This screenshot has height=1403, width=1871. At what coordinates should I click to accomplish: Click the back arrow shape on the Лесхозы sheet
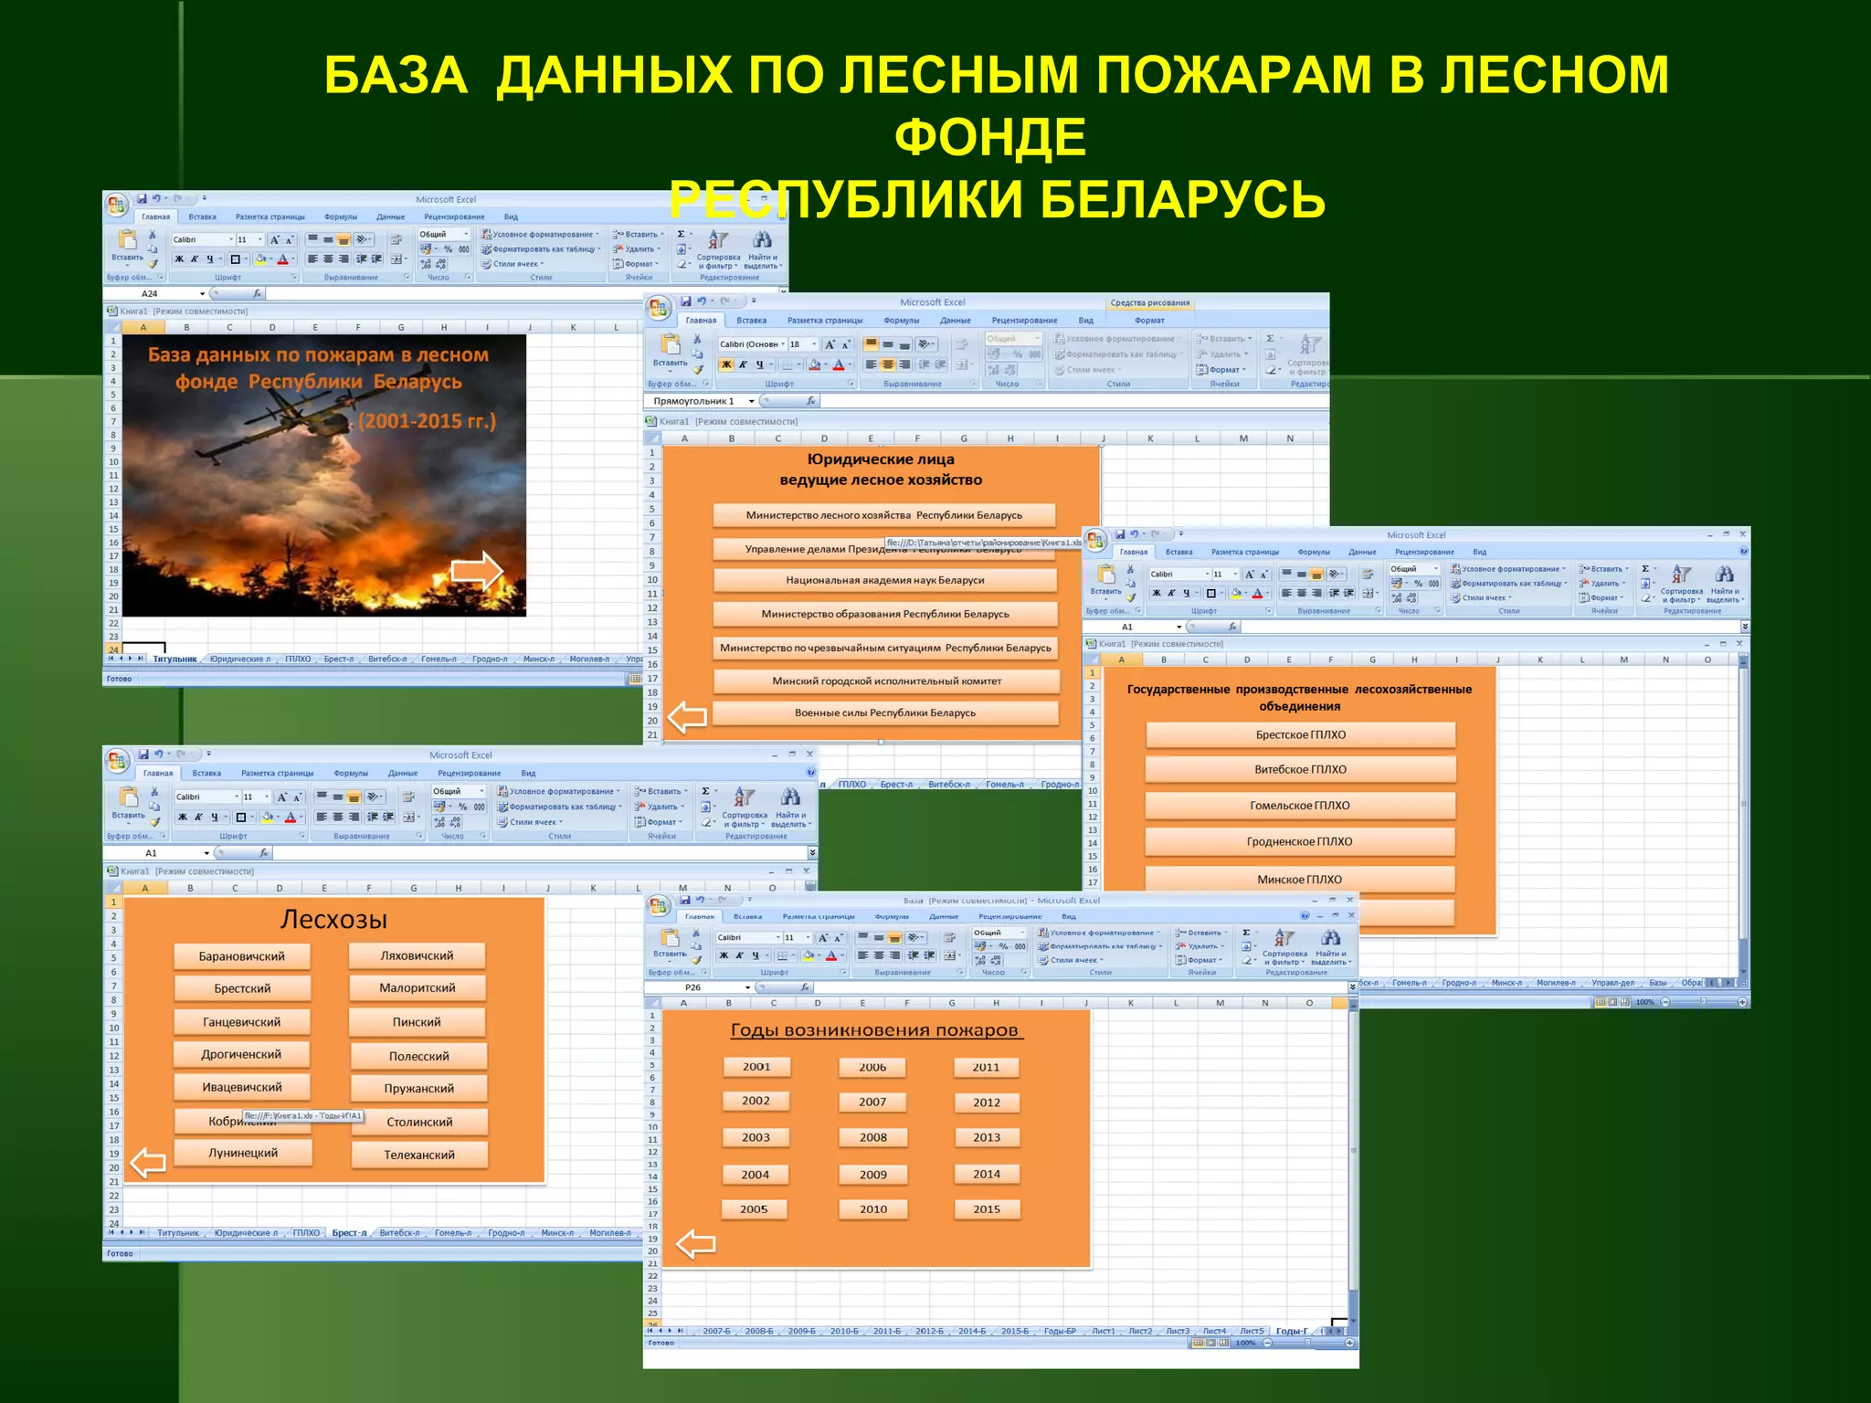coord(147,1163)
